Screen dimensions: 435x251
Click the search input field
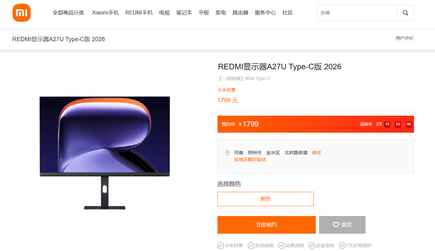pos(357,13)
